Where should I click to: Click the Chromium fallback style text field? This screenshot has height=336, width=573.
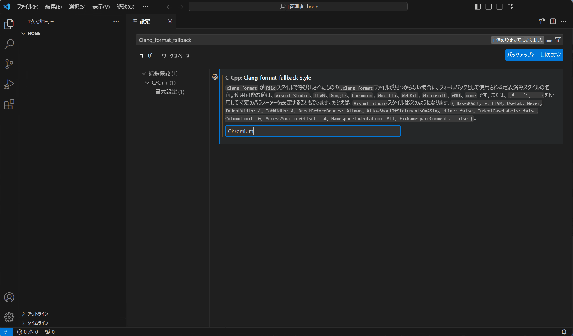click(x=313, y=131)
